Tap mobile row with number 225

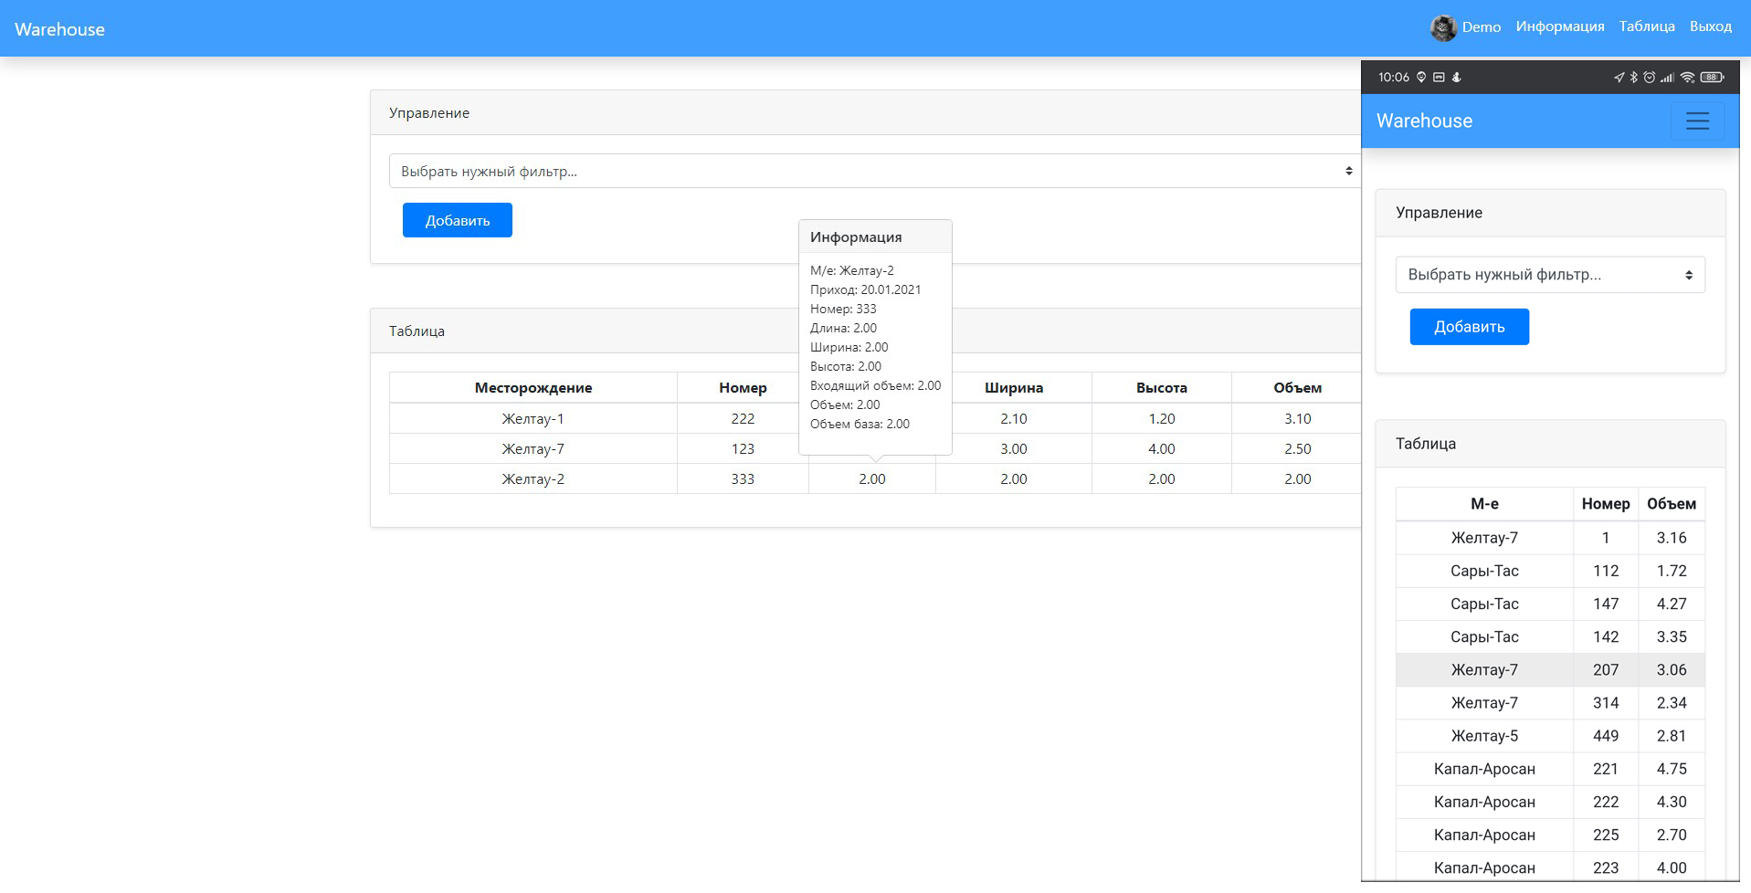click(1550, 835)
